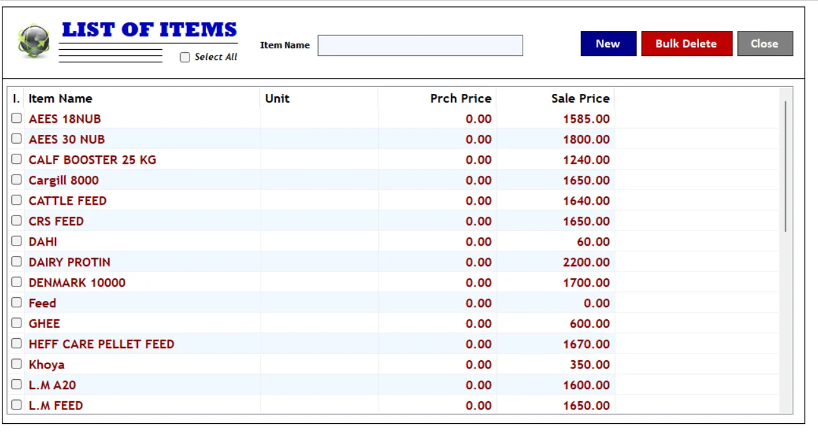
Task: Click the globe logo icon beside List of Items
Action: pyautogui.click(x=33, y=42)
